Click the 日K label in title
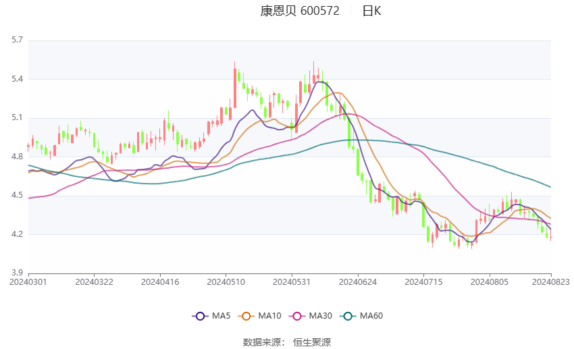574x349 pixels. pyautogui.click(x=371, y=11)
